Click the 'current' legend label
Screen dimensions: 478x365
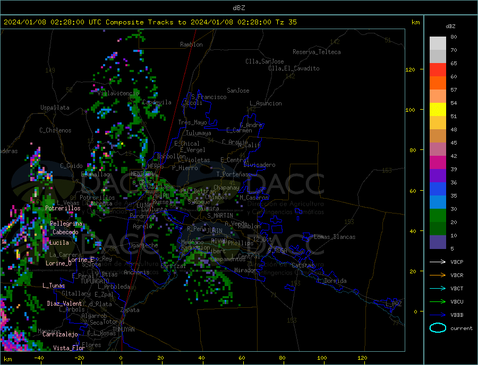pos(462,328)
